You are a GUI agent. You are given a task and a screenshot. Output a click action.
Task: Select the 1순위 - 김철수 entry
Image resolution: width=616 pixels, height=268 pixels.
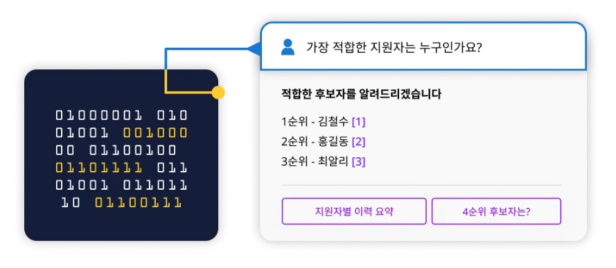(x=315, y=122)
